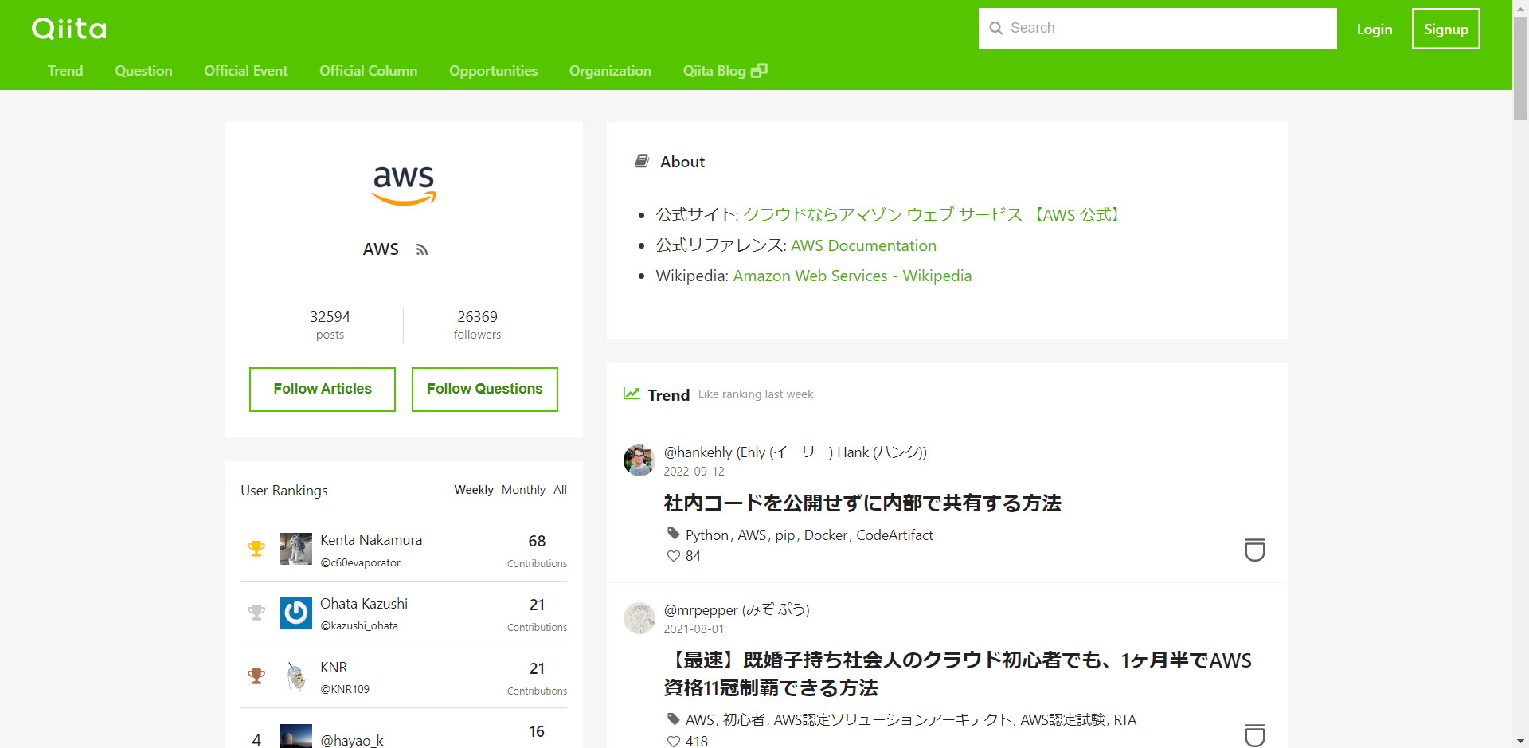Viewport: 1529px width, 748px height.
Task: Go to Official Event page
Action: point(246,71)
